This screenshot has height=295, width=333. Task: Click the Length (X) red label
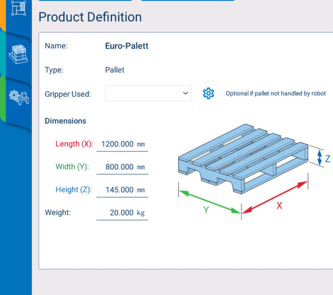point(74,144)
